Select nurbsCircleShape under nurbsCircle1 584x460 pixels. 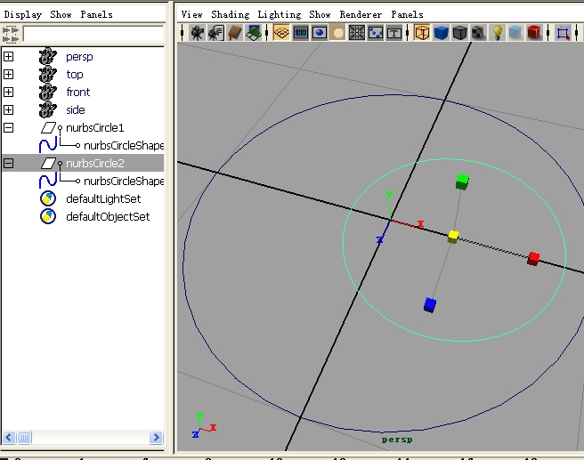point(124,146)
